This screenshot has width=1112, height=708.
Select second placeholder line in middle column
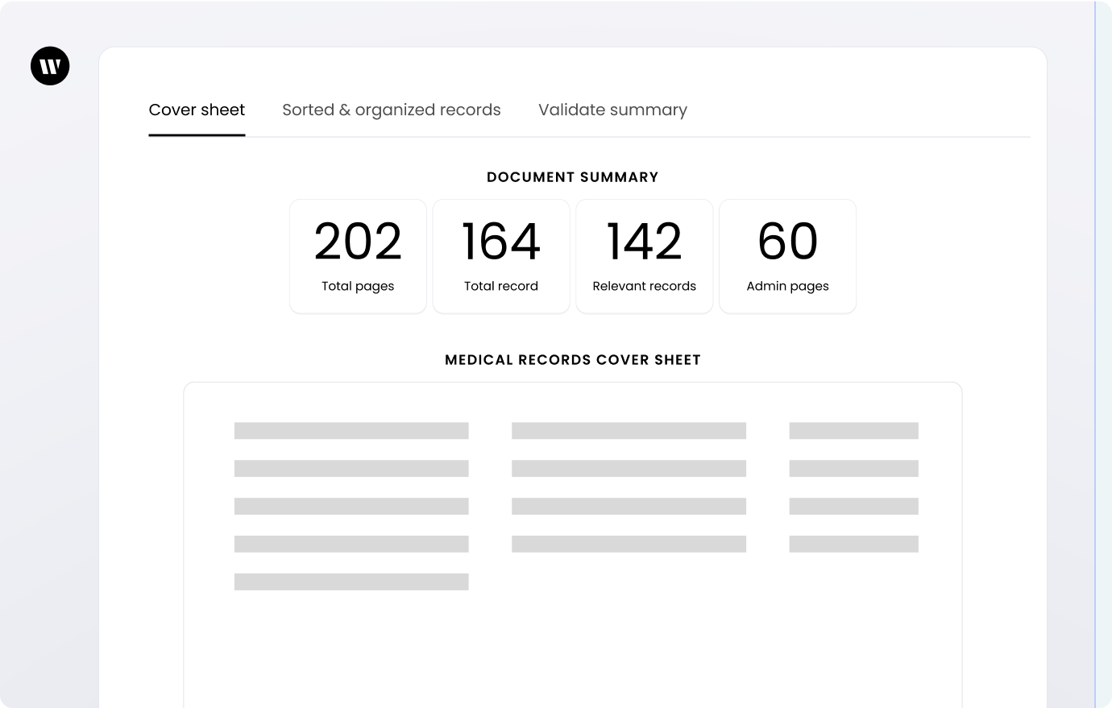click(x=629, y=468)
